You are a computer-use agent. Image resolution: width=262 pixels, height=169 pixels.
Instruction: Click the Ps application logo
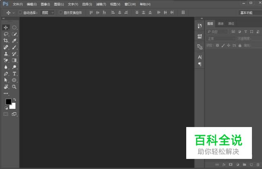click(x=5, y=4)
